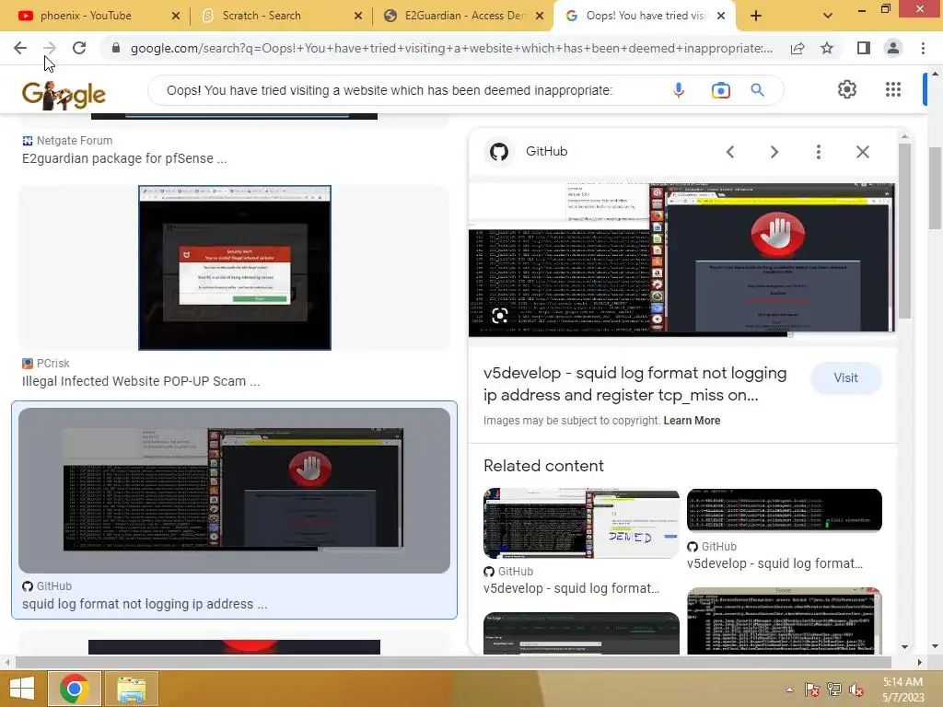Click the GitHub logo in the preview header
943x707 pixels.
coord(498,152)
